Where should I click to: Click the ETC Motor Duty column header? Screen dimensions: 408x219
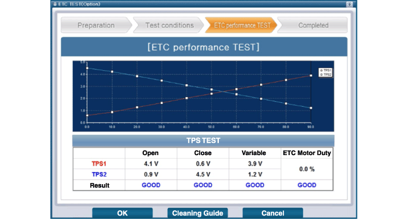[x=307, y=153]
